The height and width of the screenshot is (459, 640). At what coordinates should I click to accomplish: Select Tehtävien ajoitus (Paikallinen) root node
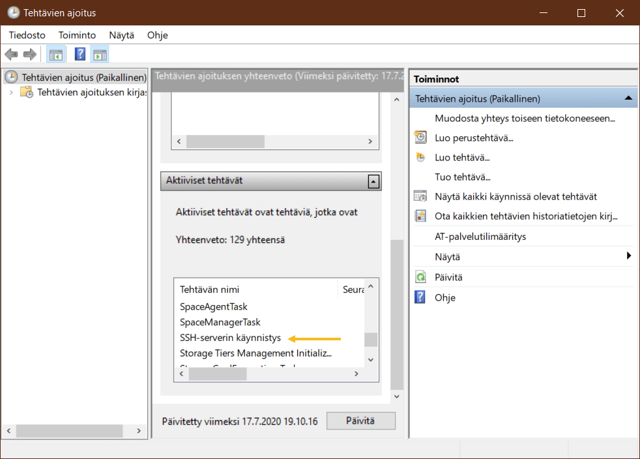click(x=83, y=78)
